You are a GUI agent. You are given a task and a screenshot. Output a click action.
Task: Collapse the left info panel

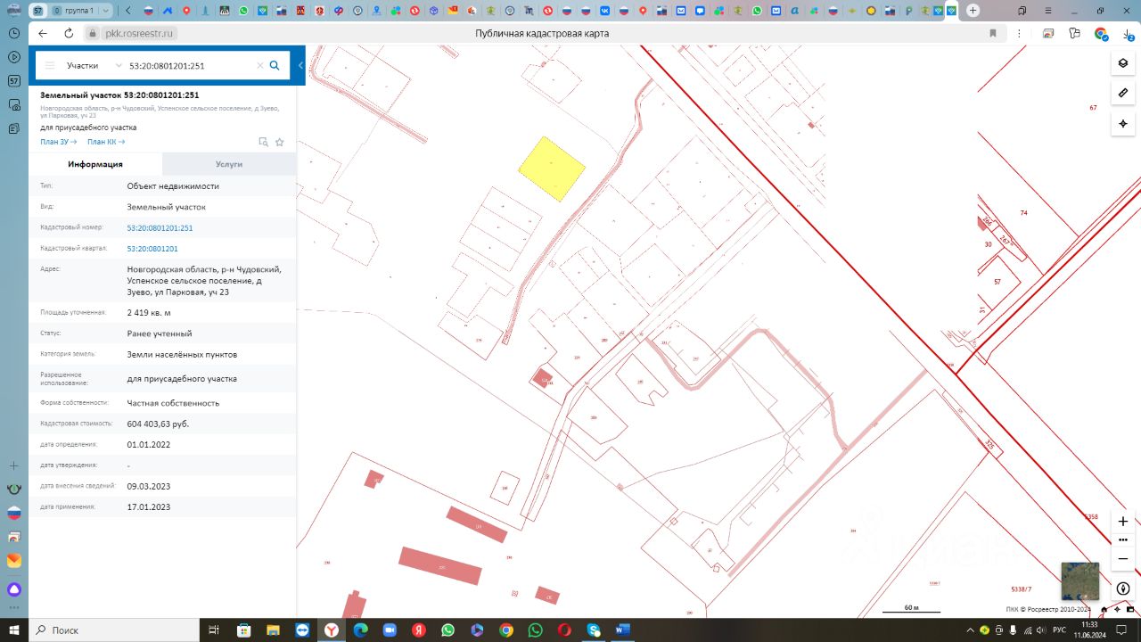[300, 66]
